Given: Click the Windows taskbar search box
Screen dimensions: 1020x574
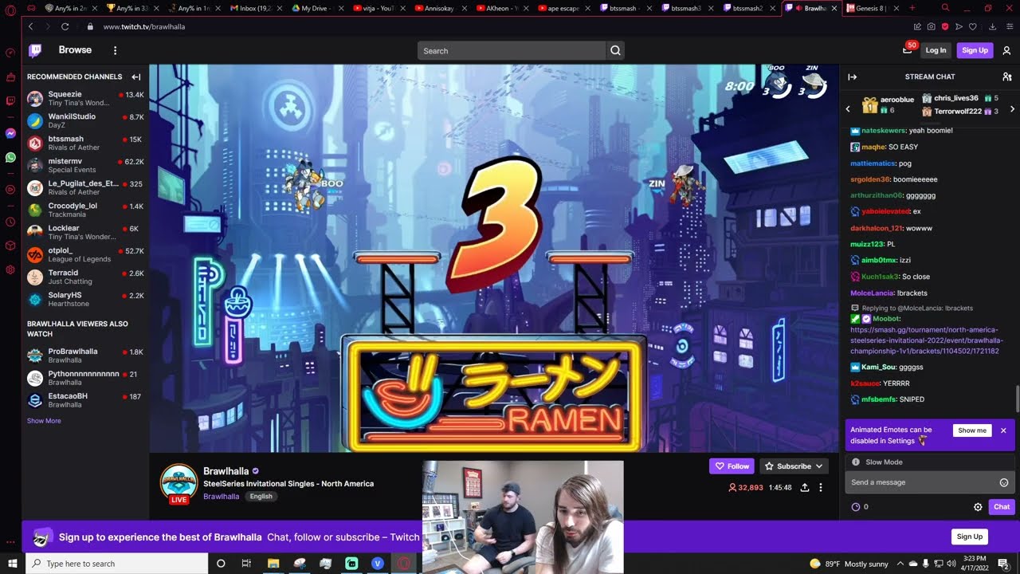Looking at the screenshot, I should (x=116, y=564).
